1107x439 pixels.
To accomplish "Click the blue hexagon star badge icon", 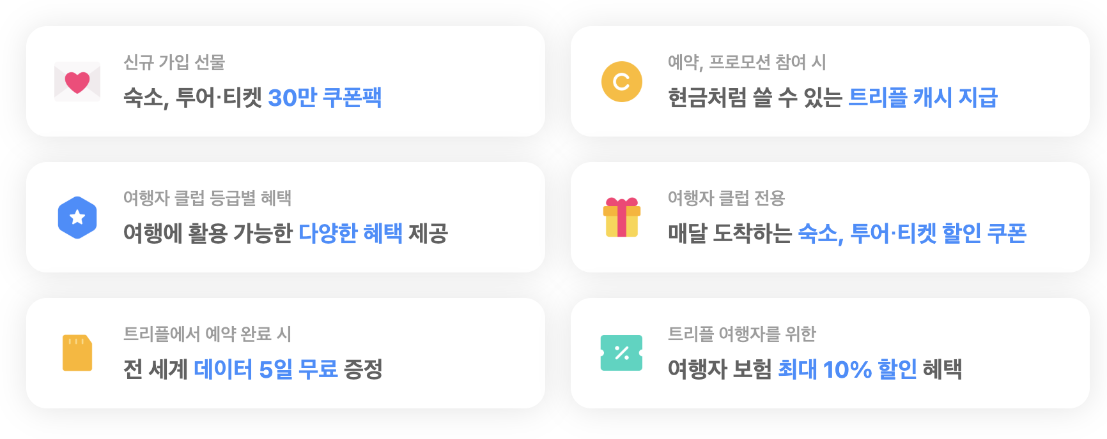I will (x=77, y=218).
